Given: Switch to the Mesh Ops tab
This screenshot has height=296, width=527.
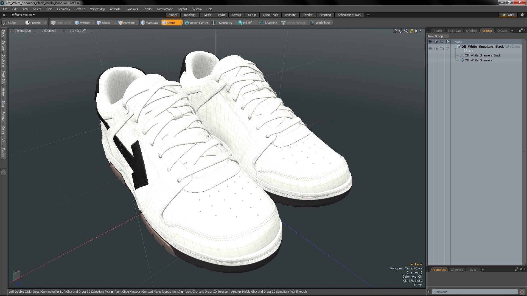Looking at the screenshot, I should pyautogui.click(x=455, y=31).
